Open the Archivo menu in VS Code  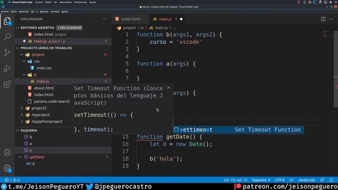tap(5, 12)
